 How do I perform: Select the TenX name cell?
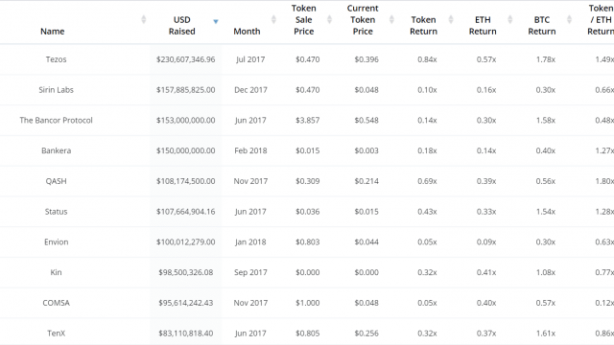(x=56, y=333)
